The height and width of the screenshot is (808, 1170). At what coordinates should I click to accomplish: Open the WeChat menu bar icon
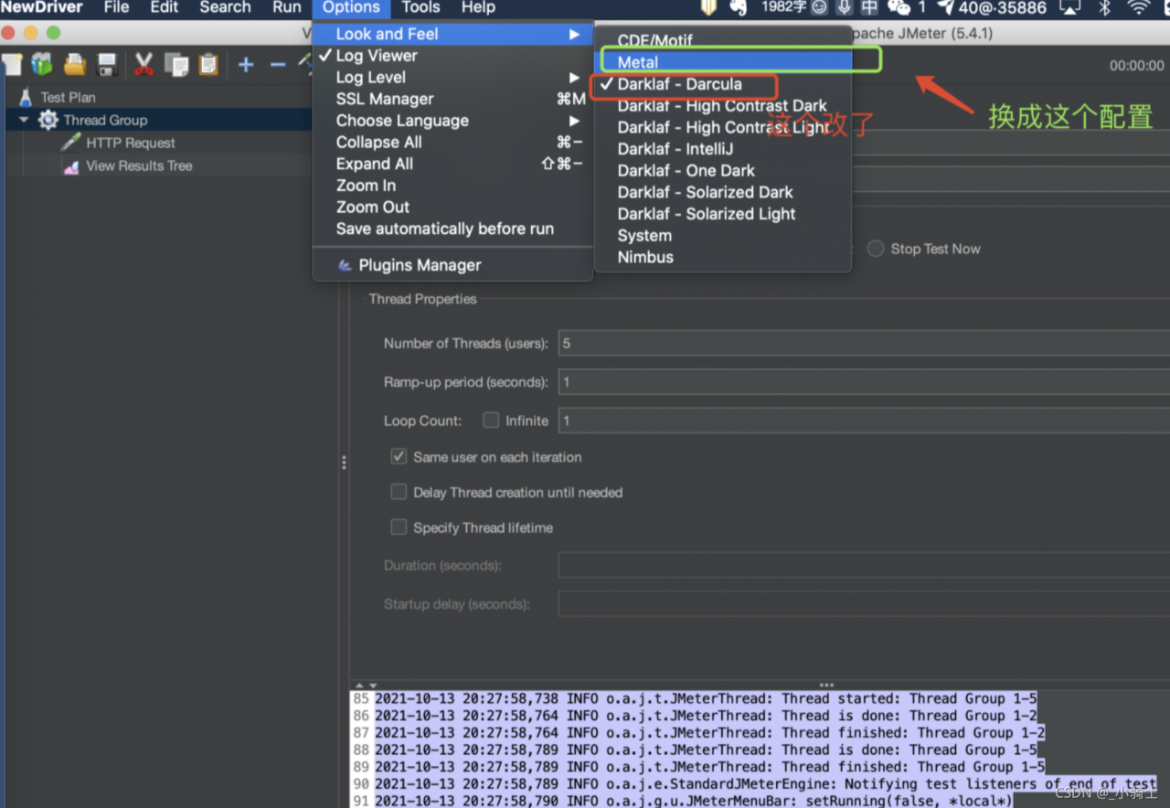tap(899, 7)
